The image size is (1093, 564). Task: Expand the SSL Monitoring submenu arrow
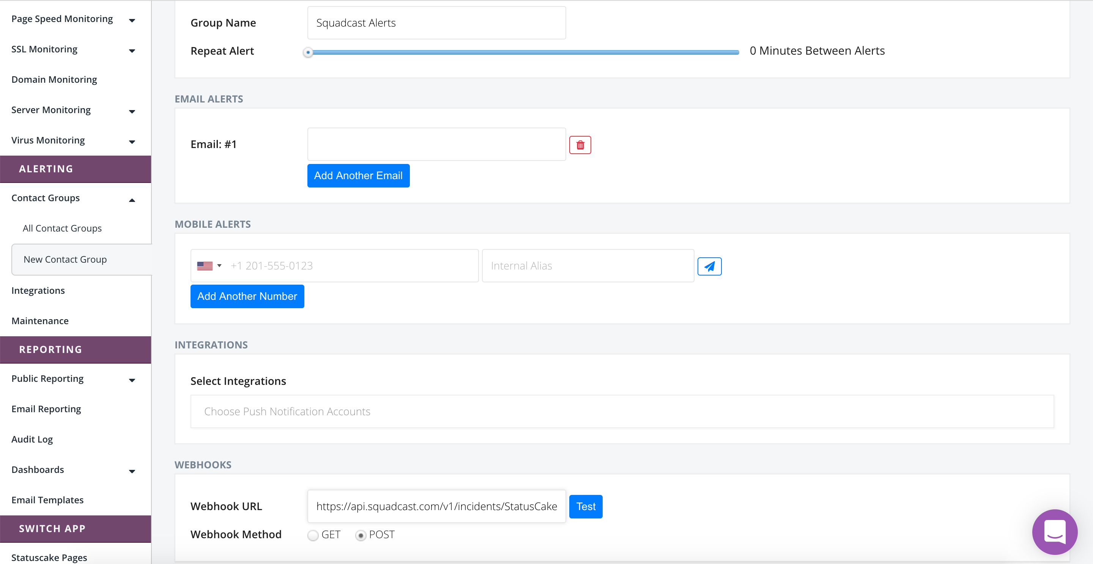click(132, 50)
